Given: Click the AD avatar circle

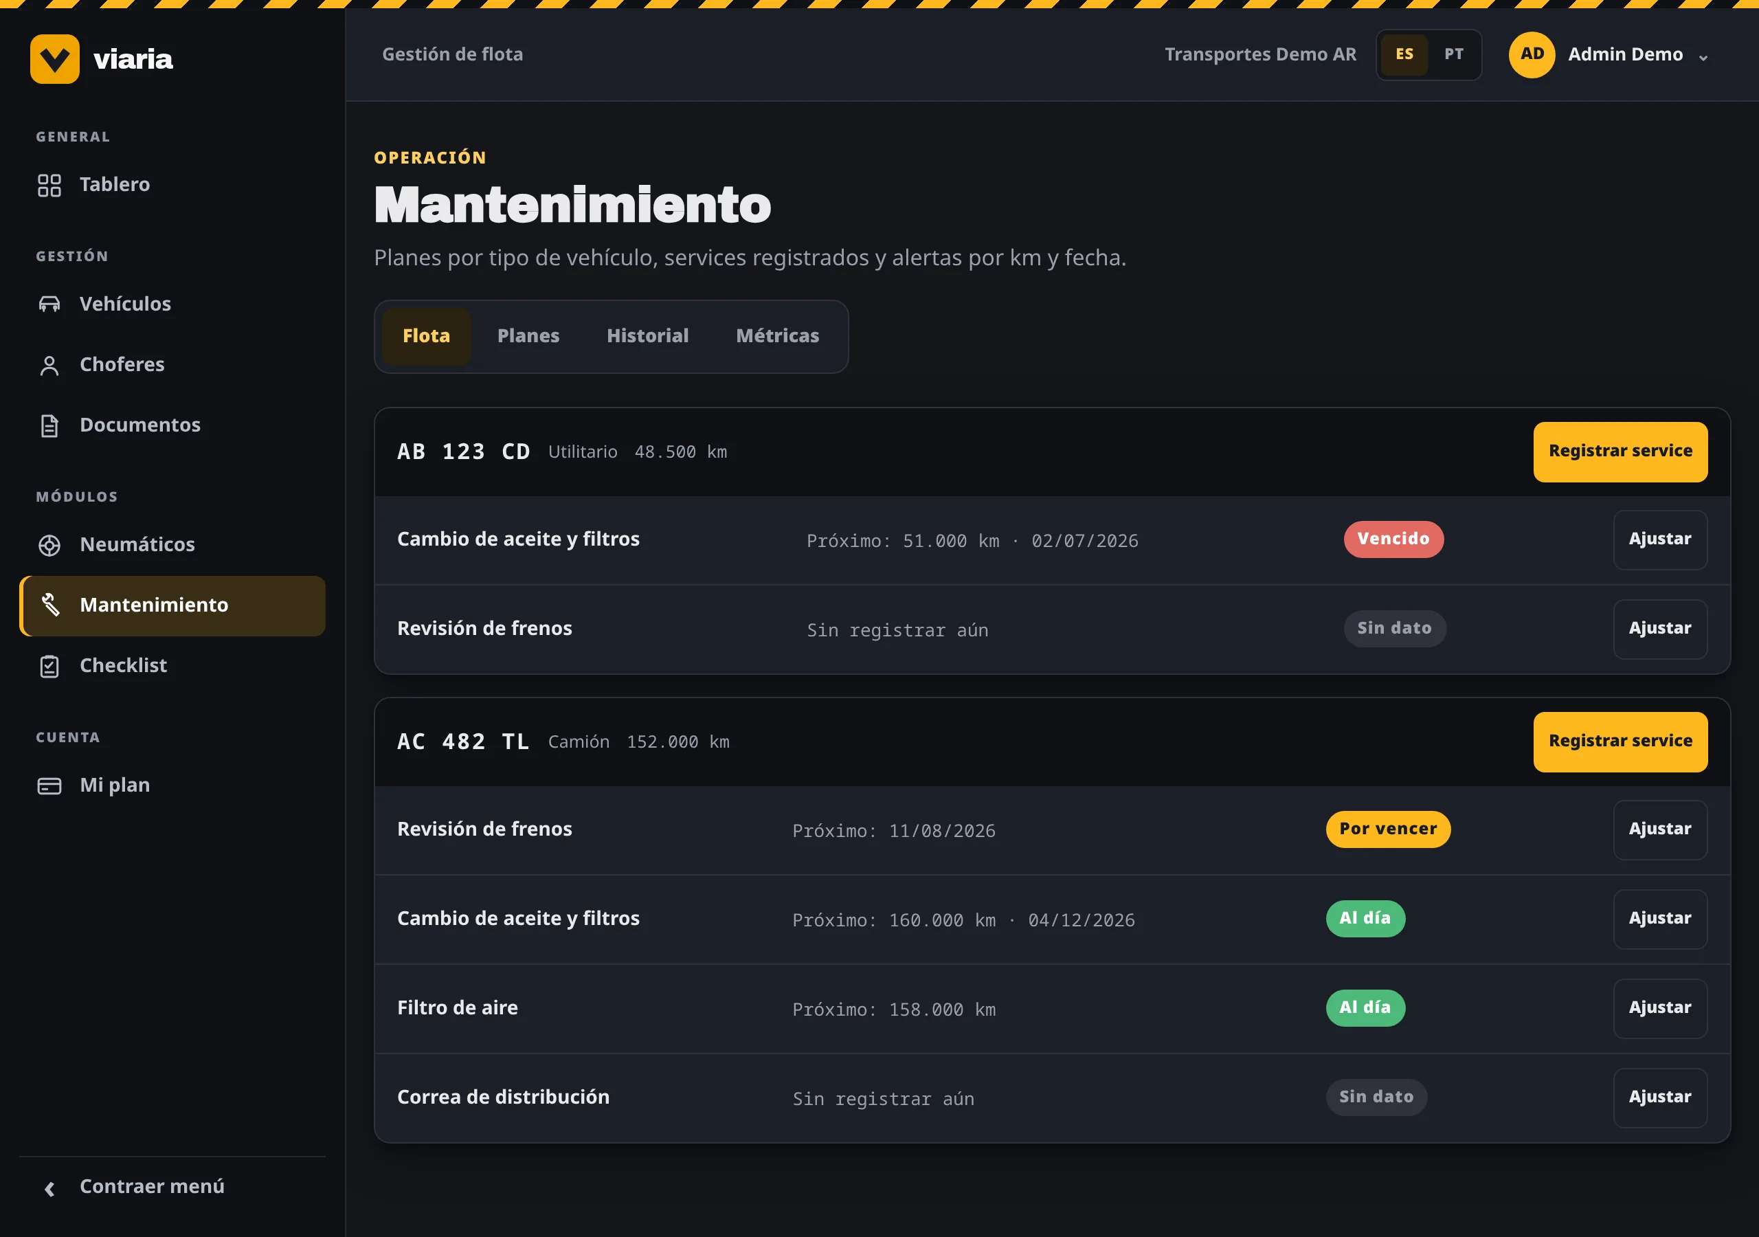Looking at the screenshot, I should [x=1532, y=54].
